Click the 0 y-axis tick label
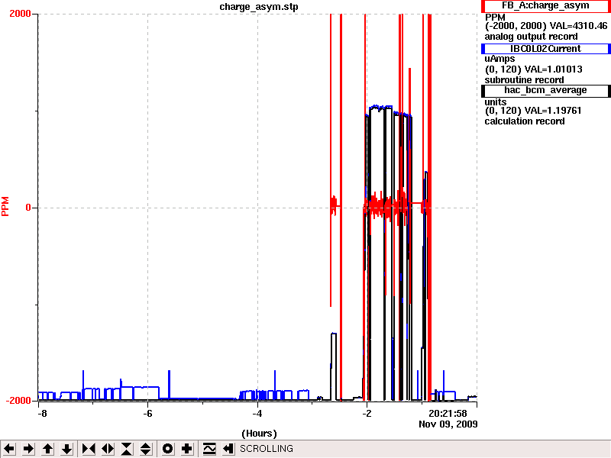The width and height of the screenshot is (611, 458). (x=28, y=208)
